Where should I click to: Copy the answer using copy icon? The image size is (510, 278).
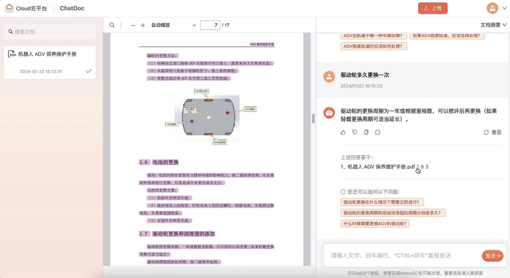[366, 132]
